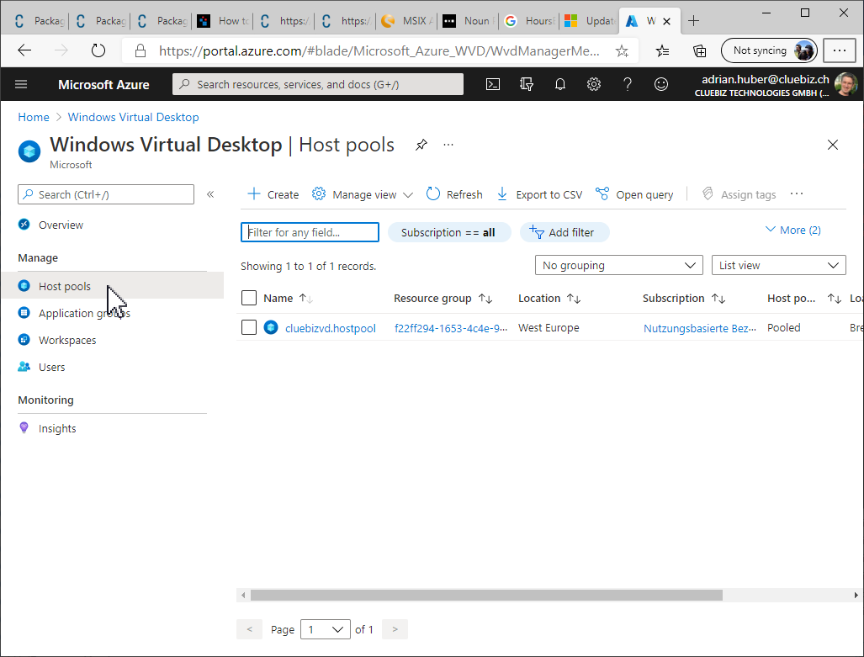Focus the Filter for any field box

click(x=310, y=232)
